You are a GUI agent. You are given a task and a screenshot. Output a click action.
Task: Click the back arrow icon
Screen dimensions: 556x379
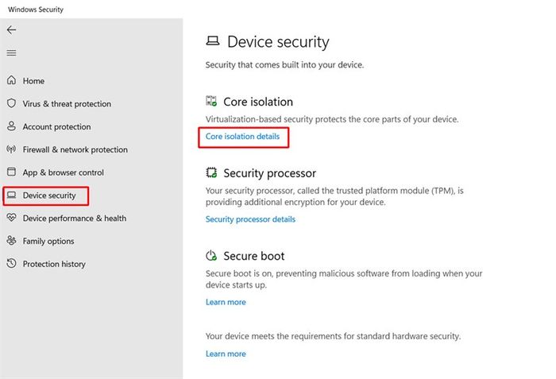[x=11, y=30]
